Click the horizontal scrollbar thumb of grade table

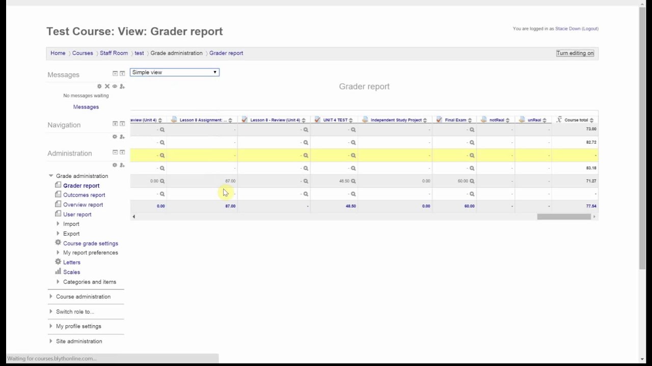click(x=563, y=217)
